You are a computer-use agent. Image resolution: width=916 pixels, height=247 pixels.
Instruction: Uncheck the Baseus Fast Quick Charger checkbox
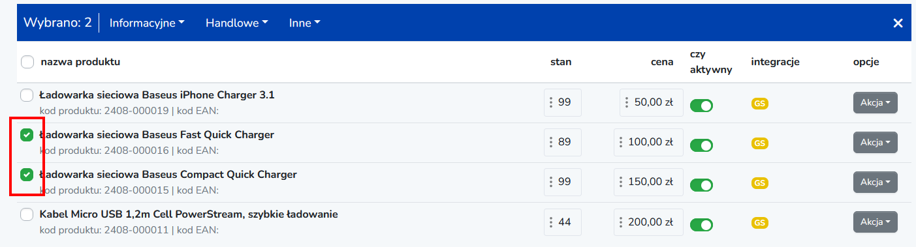click(27, 136)
